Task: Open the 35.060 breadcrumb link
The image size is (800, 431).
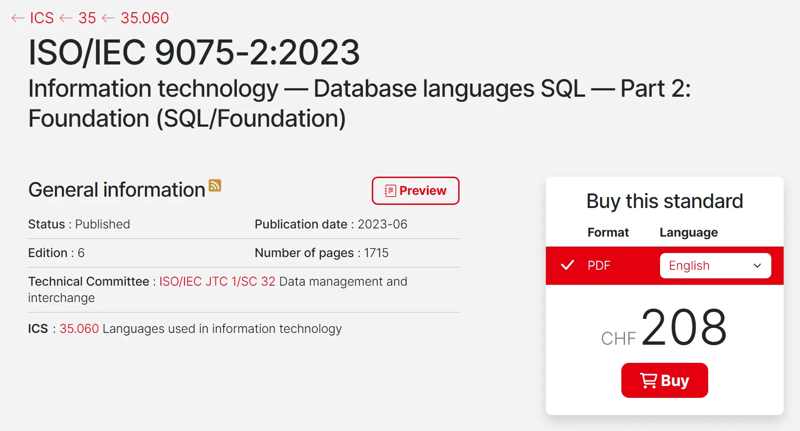Action: [x=145, y=18]
